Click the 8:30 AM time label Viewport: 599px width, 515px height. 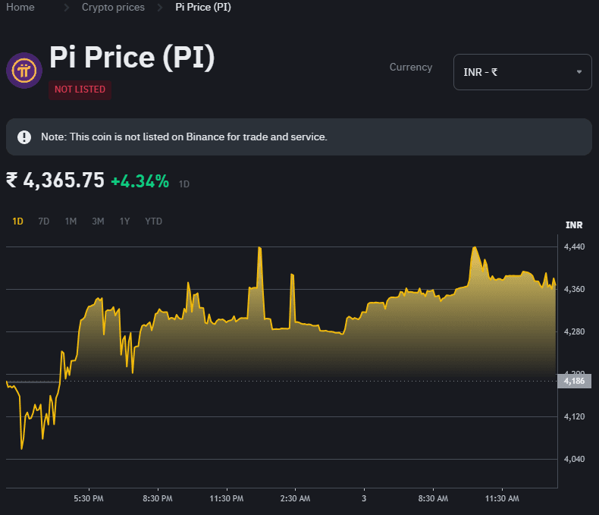433,498
